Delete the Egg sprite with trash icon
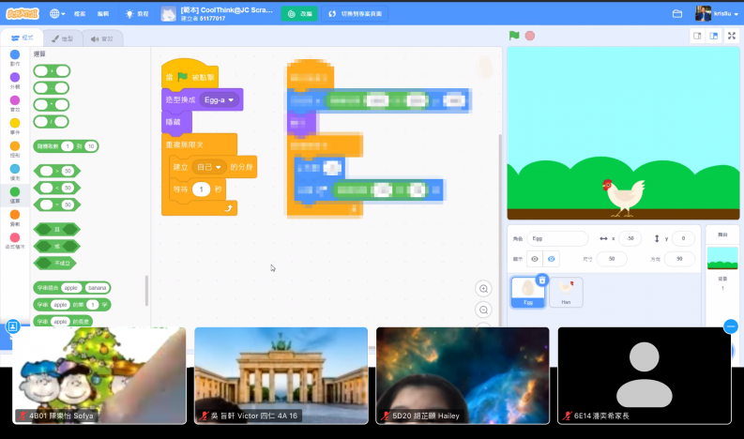The image size is (744, 439). pyautogui.click(x=542, y=280)
